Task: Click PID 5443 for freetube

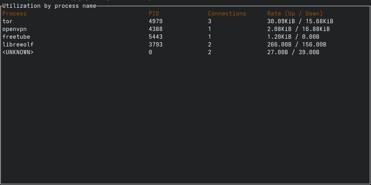Action: pos(156,37)
